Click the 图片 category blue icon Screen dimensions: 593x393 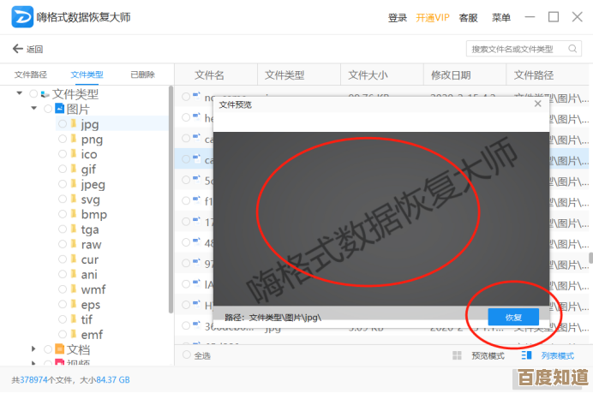tap(60, 109)
